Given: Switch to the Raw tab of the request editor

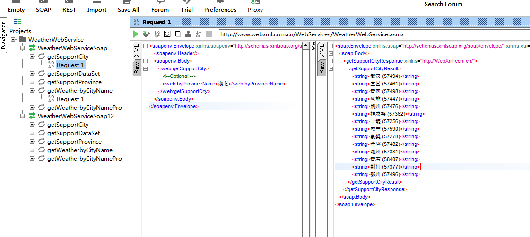Looking at the screenshot, I should 136,67.
